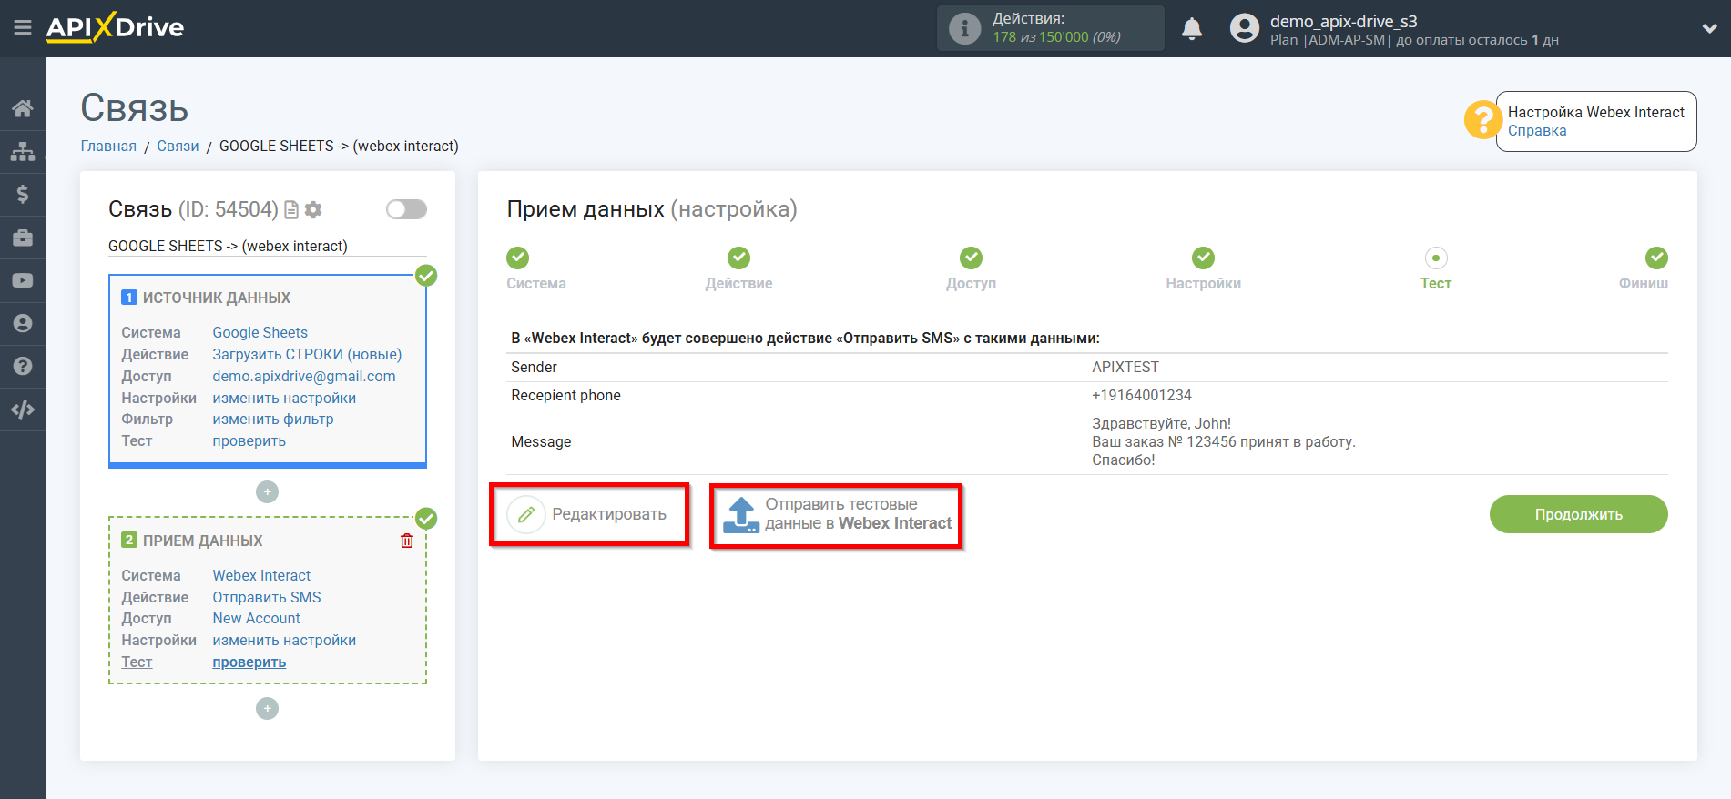This screenshot has height=799, width=1731.
Task: Click изменить фильтр link
Action: tap(273, 420)
